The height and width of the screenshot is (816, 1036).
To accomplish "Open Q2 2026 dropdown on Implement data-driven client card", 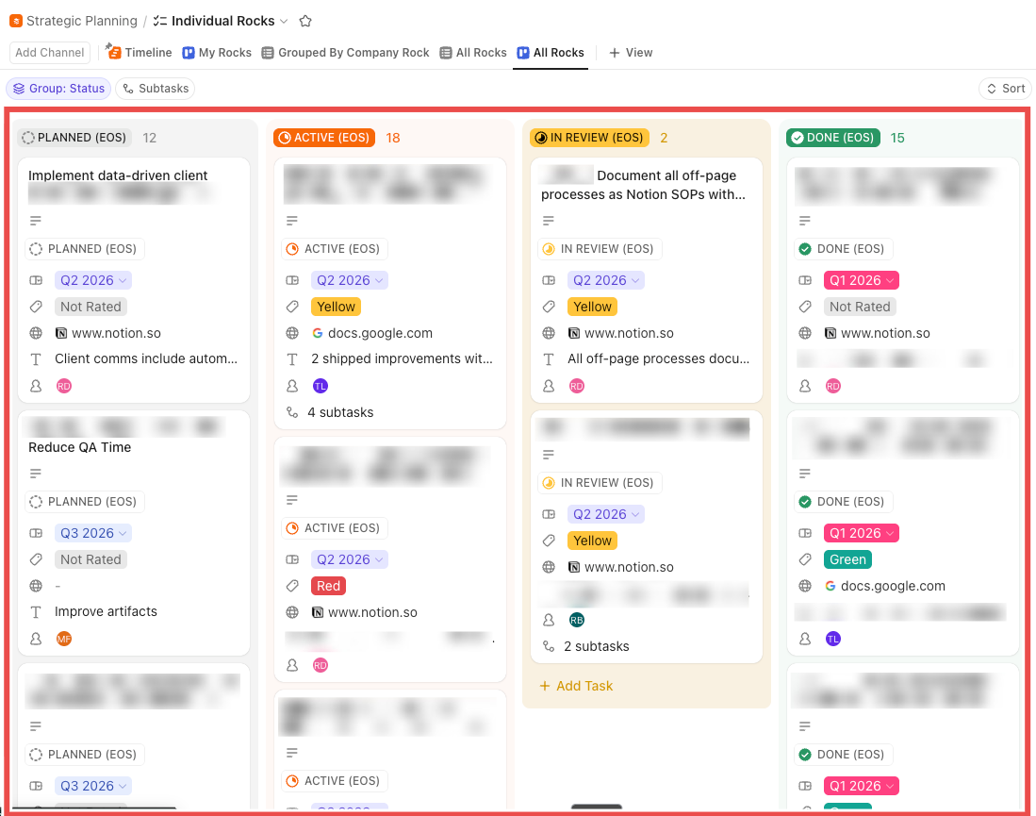I will tap(93, 280).
